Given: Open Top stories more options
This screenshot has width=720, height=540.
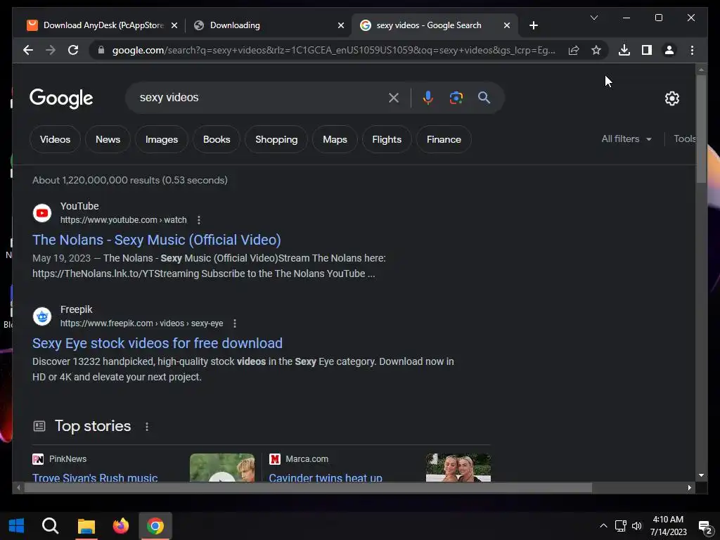Looking at the screenshot, I should [147, 427].
